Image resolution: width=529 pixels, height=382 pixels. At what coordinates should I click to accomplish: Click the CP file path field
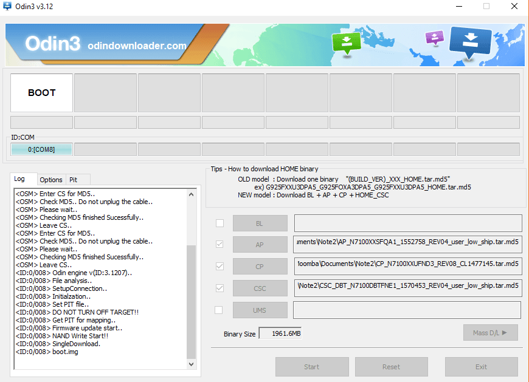[x=408, y=266]
